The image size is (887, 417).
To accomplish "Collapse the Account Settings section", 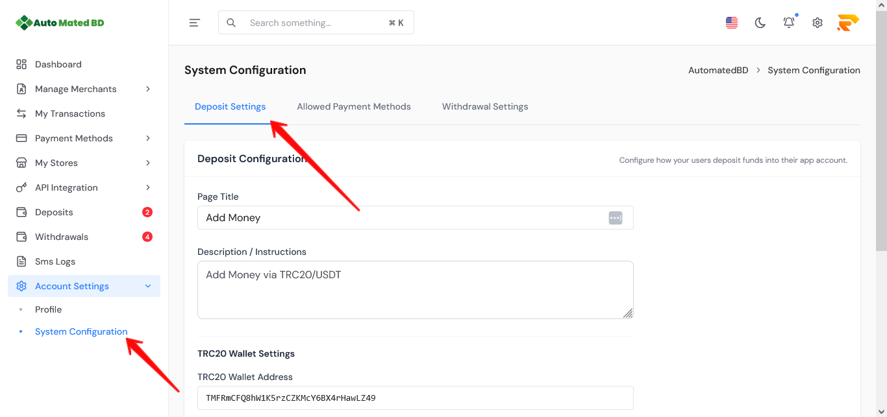I will [x=148, y=286].
